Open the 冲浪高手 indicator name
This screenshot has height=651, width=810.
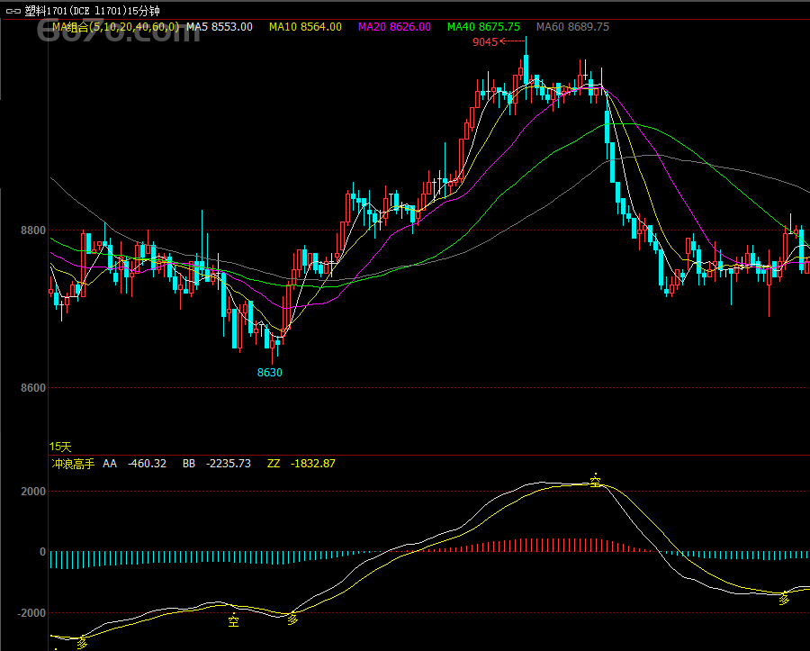[x=73, y=464]
